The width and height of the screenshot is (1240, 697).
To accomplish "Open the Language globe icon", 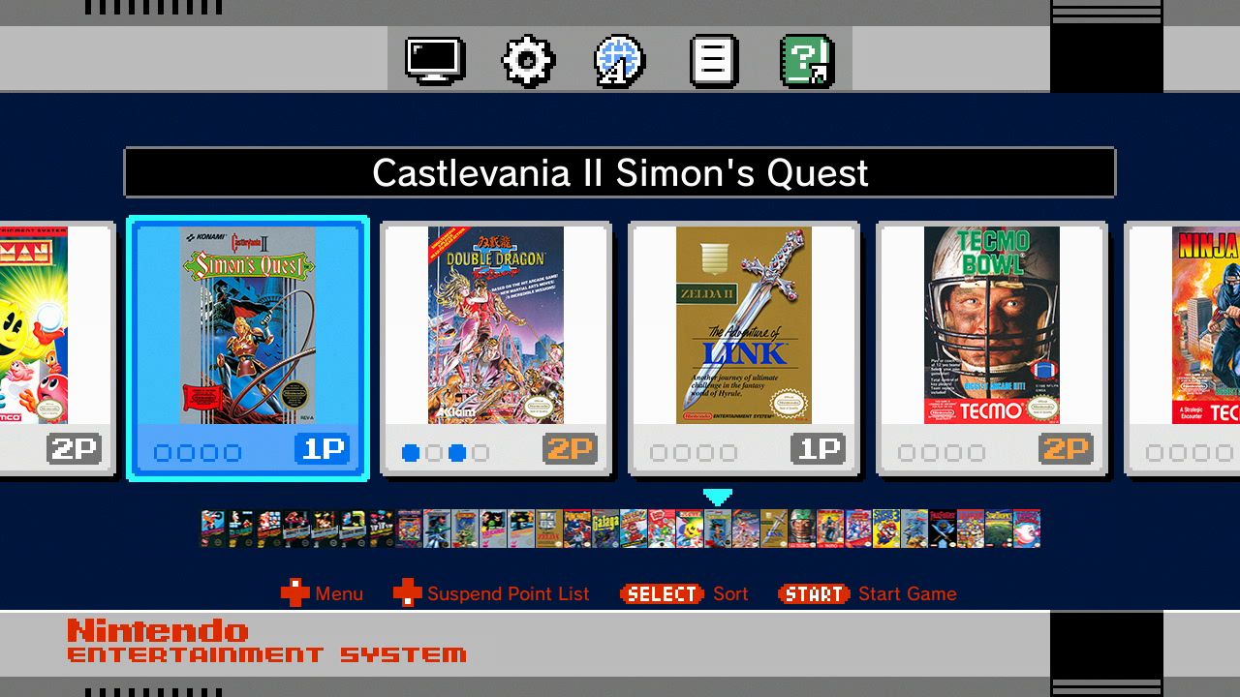I will click(x=620, y=61).
